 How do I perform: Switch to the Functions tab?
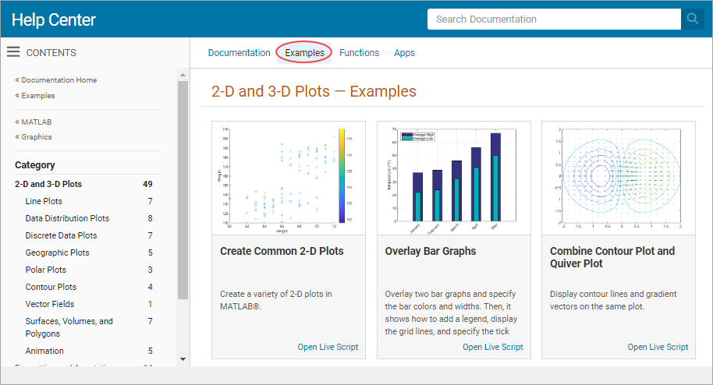[x=359, y=53]
